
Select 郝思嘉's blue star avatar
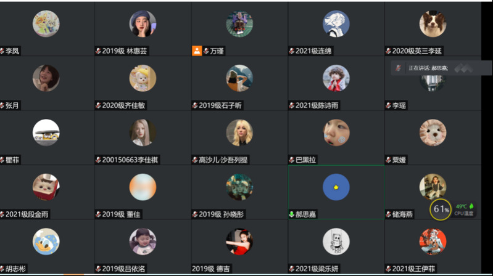[336, 187]
